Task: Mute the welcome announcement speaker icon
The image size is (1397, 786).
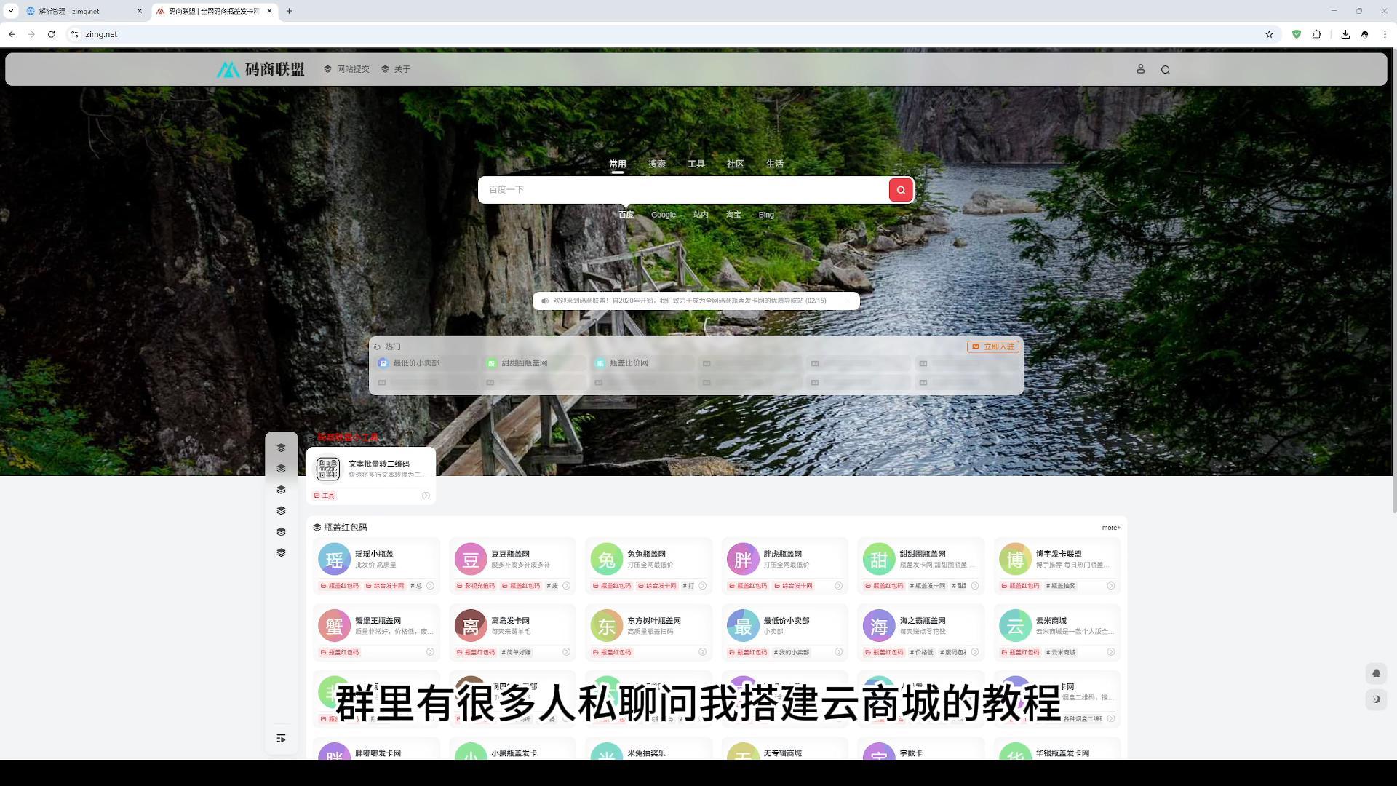Action: click(545, 301)
